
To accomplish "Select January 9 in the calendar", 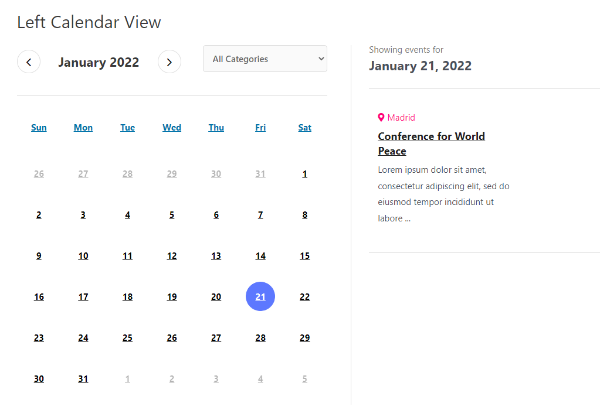I will tap(39, 256).
